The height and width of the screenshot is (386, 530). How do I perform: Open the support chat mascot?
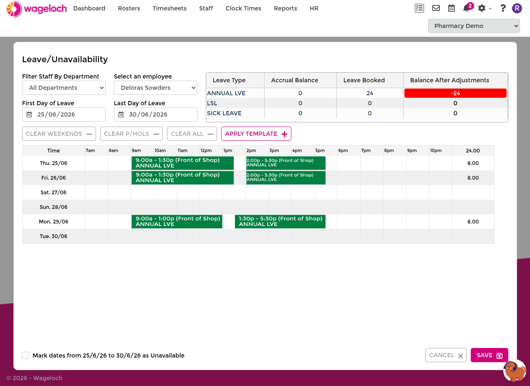coord(515,371)
